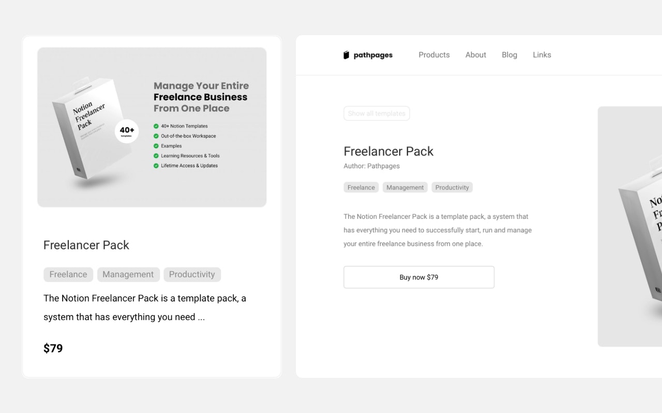662x413 pixels.
Task: Toggle the Freelance tag on the card
Action: (x=68, y=274)
